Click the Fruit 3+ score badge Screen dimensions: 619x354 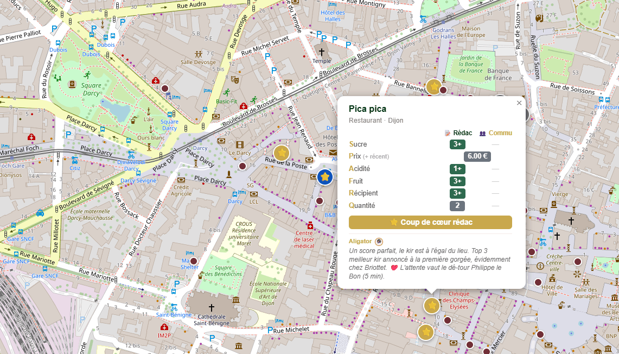click(x=457, y=181)
